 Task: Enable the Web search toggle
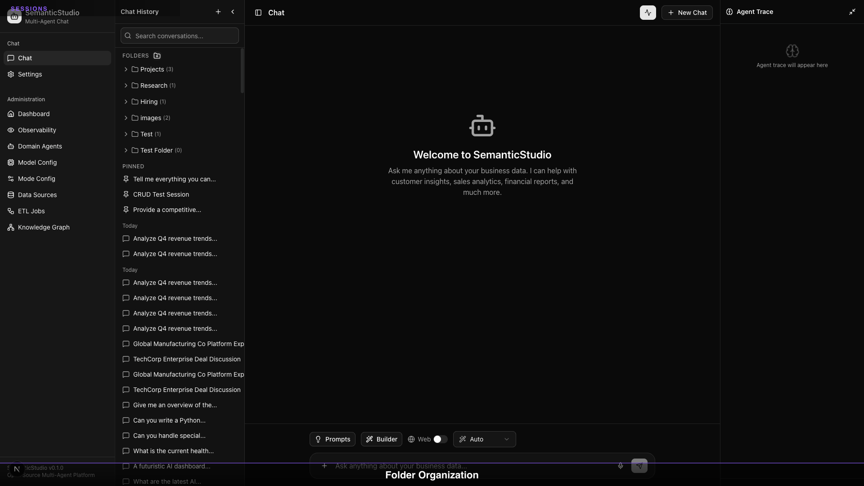[439, 439]
